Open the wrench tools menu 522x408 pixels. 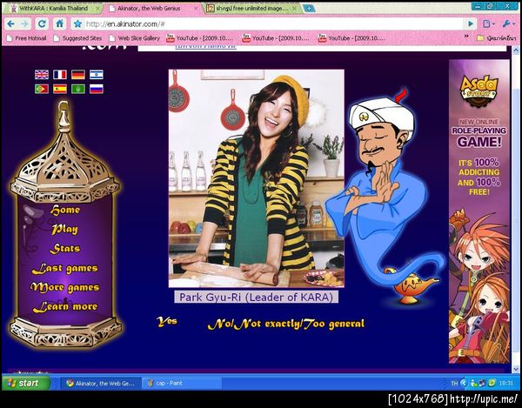coord(508,24)
